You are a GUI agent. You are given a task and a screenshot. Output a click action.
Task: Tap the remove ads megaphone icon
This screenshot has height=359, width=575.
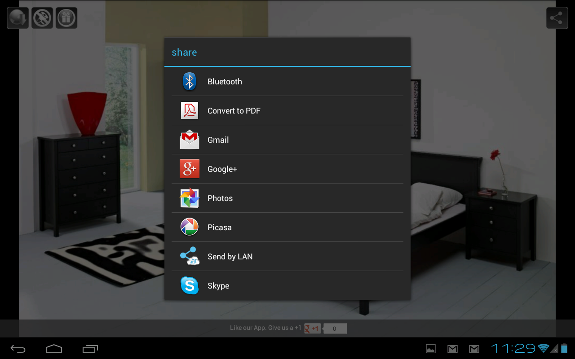42,18
